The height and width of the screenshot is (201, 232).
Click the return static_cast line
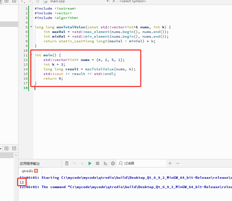99,41
